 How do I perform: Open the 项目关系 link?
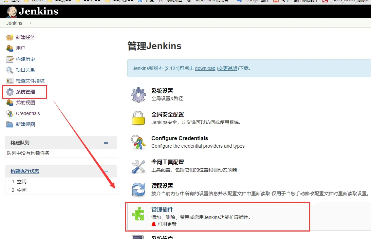[x=25, y=70]
